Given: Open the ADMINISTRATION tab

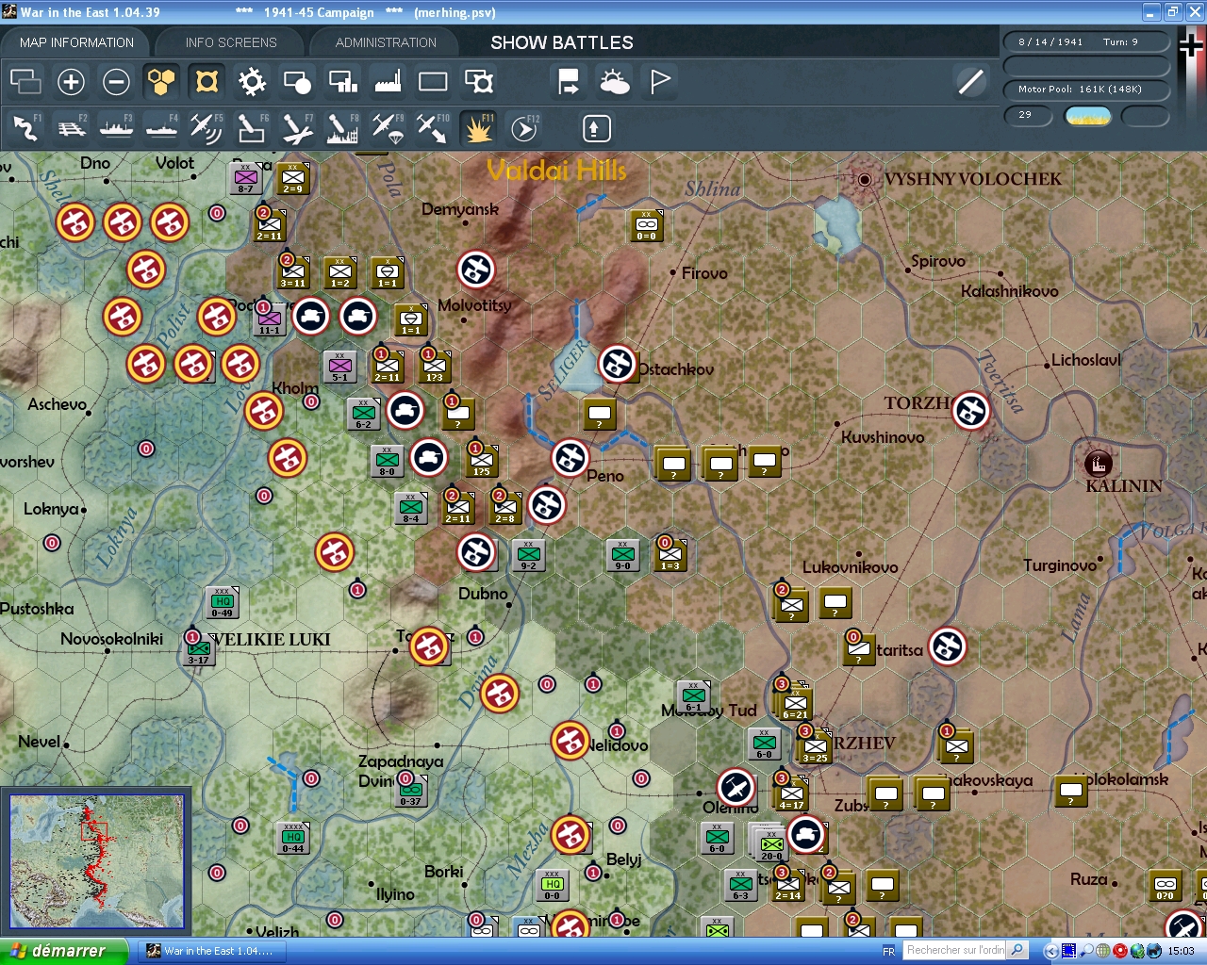Looking at the screenshot, I should click(386, 42).
